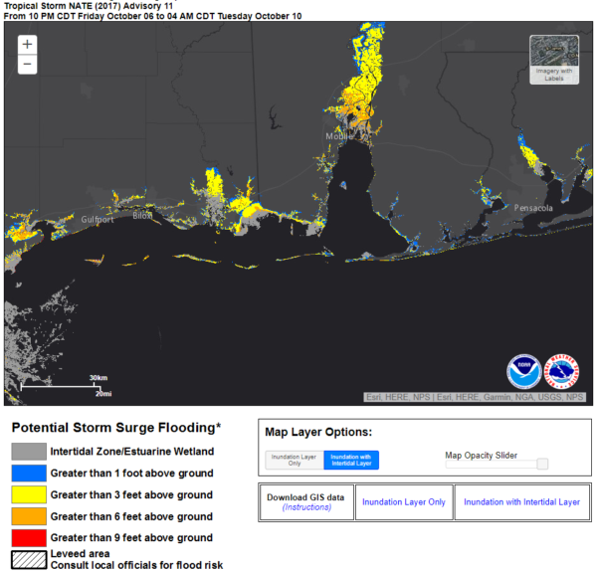Viewport: 597px width, 572px height.
Task: Click the yellow 3 feet legend swatch
Action: click(x=27, y=495)
